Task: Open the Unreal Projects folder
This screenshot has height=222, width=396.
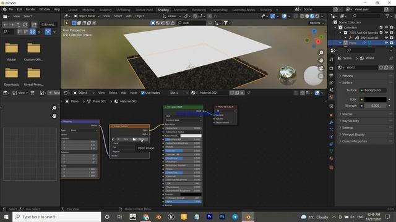Action: pos(33,76)
